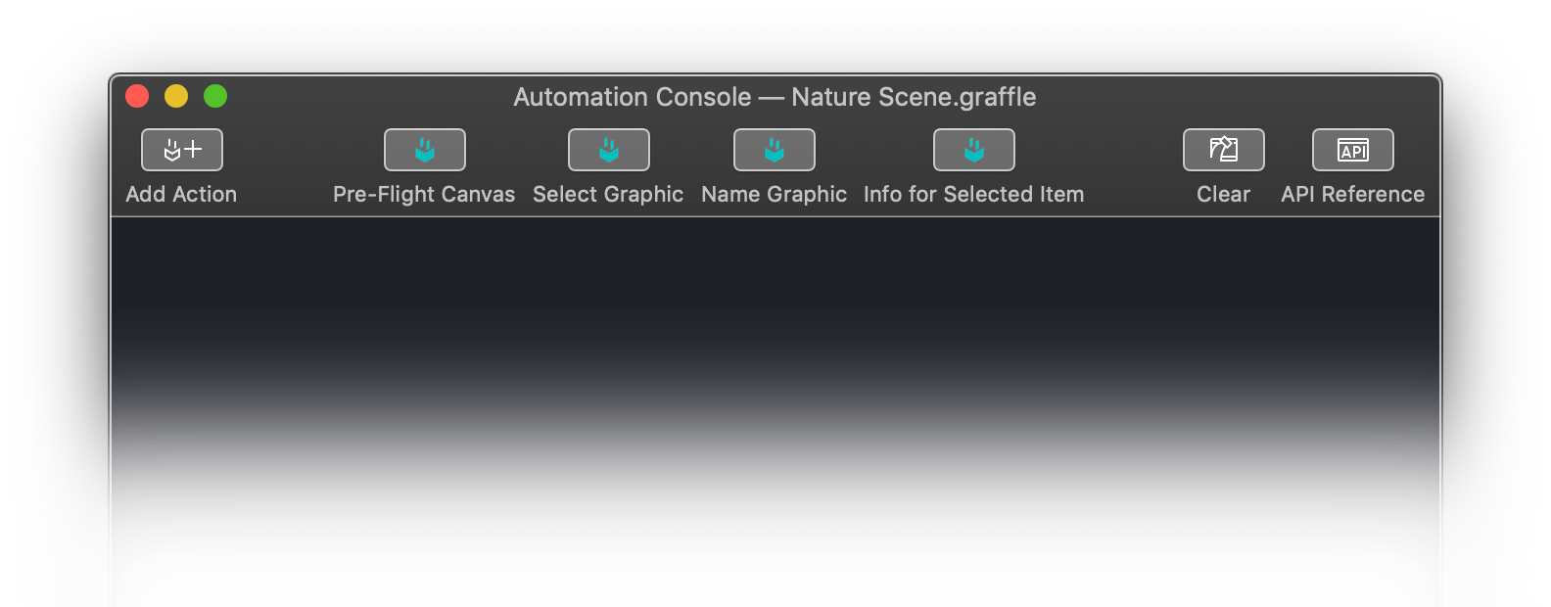Click the Add Action plug icon
This screenshot has width=1551, height=607.
click(182, 150)
